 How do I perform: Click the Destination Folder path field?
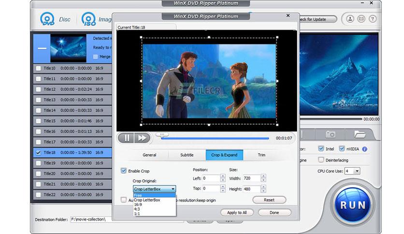click(128, 219)
